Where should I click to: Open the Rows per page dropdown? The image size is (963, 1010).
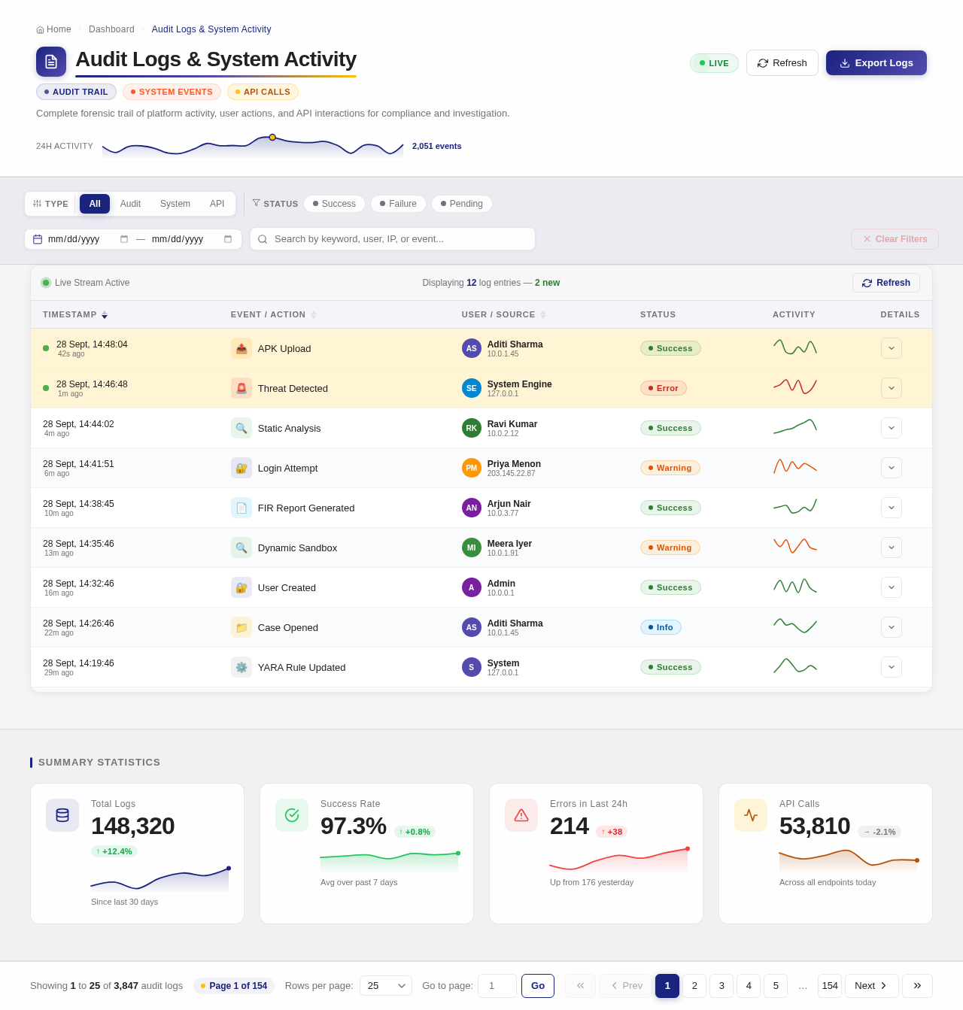pyautogui.click(x=386, y=985)
